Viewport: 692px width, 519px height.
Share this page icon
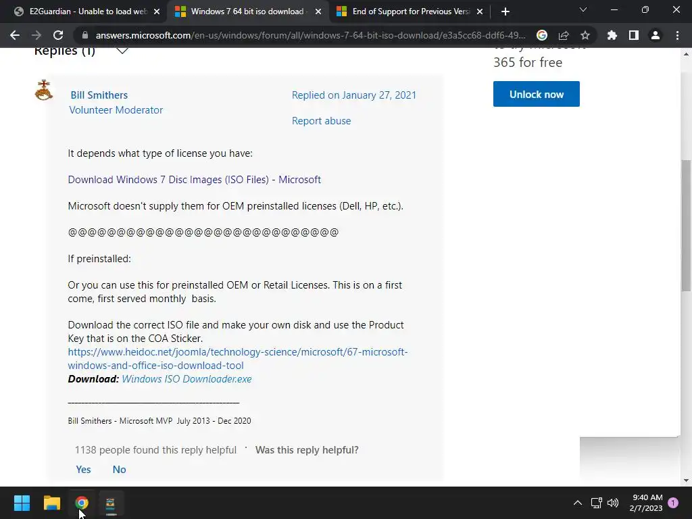click(x=564, y=35)
